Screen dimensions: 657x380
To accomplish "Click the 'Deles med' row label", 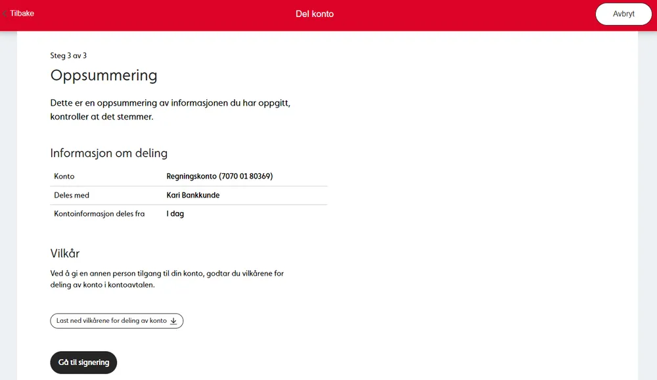I will 72,196.
